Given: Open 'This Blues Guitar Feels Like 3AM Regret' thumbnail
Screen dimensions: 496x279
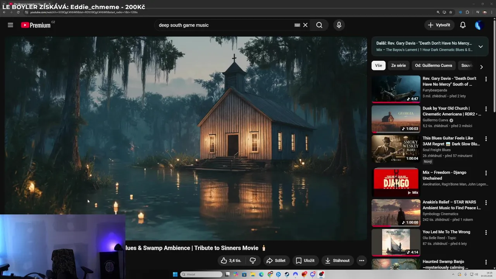Looking at the screenshot, I should pos(396,149).
